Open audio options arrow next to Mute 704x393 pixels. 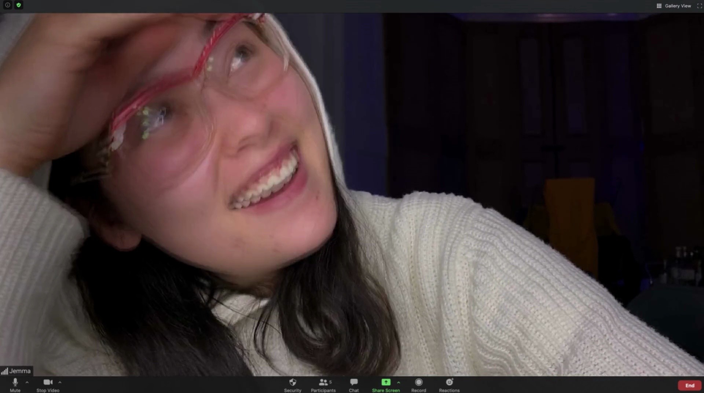click(27, 382)
